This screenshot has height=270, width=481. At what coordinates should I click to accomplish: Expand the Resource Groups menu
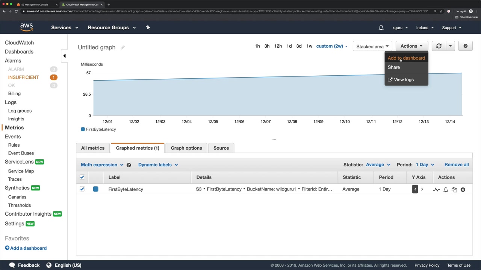click(112, 27)
